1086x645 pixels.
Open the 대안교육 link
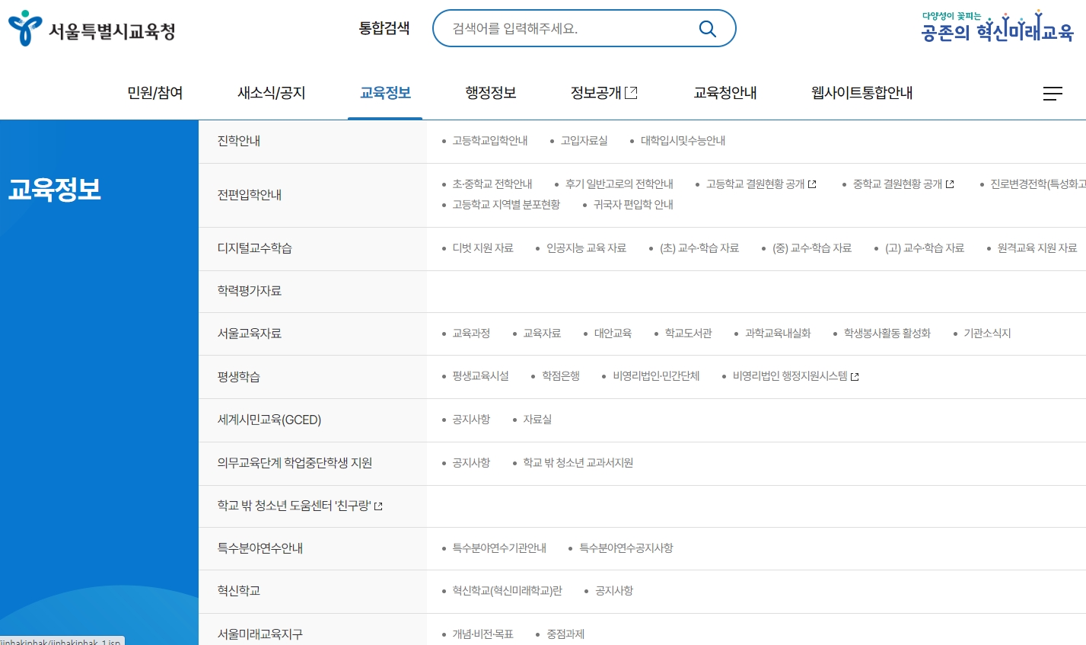(x=613, y=334)
